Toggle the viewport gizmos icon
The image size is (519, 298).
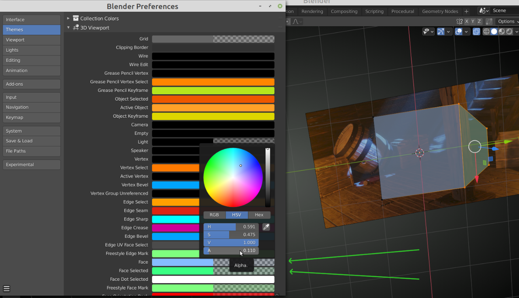point(441,32)
